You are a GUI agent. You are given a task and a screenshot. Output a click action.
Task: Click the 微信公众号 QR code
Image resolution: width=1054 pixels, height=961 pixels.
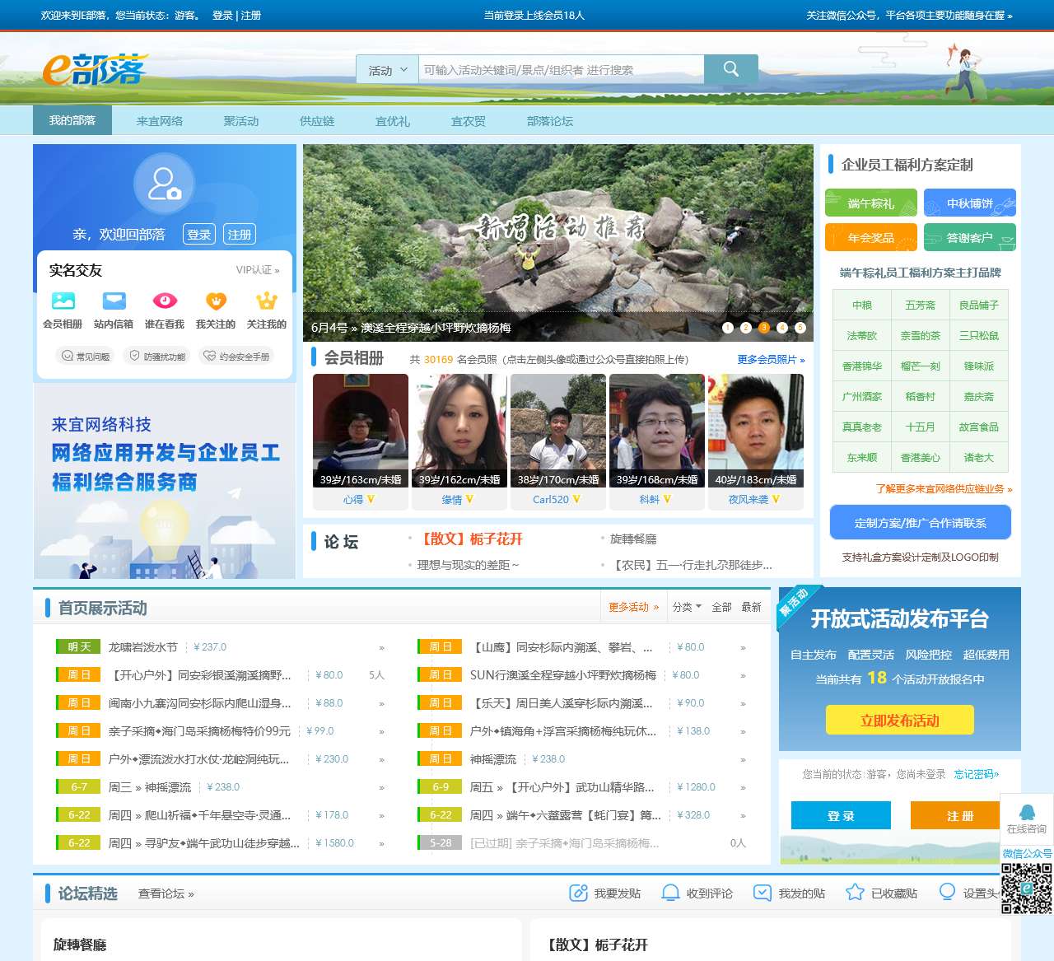[x=1027, y=889]
